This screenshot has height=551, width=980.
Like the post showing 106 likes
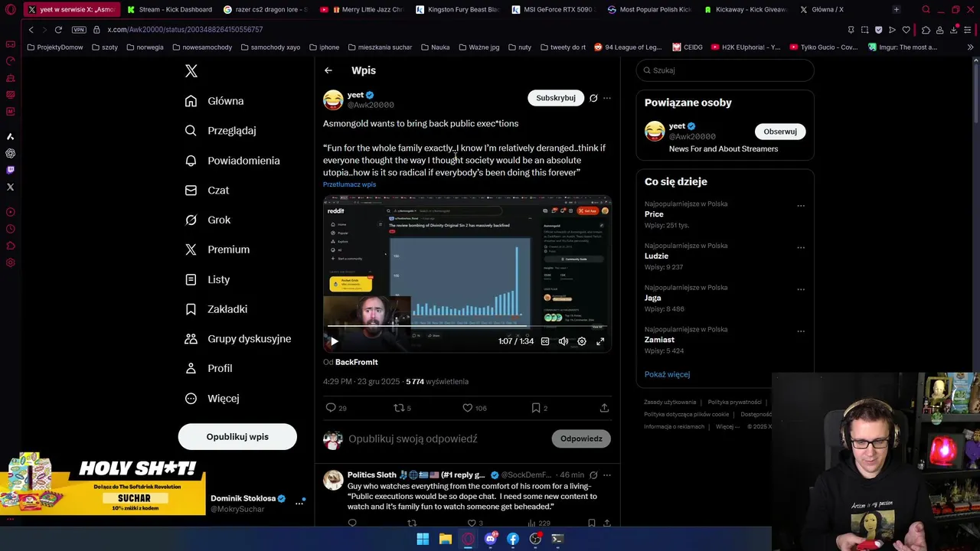point(475,408)
